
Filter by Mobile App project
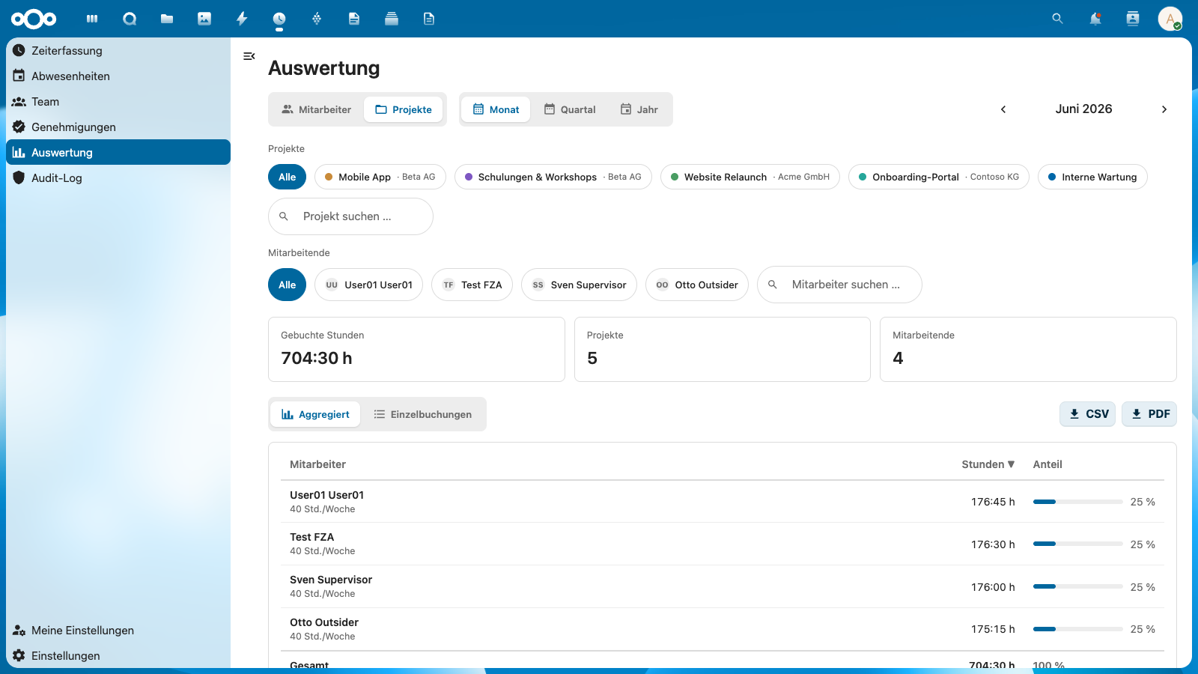380,177
